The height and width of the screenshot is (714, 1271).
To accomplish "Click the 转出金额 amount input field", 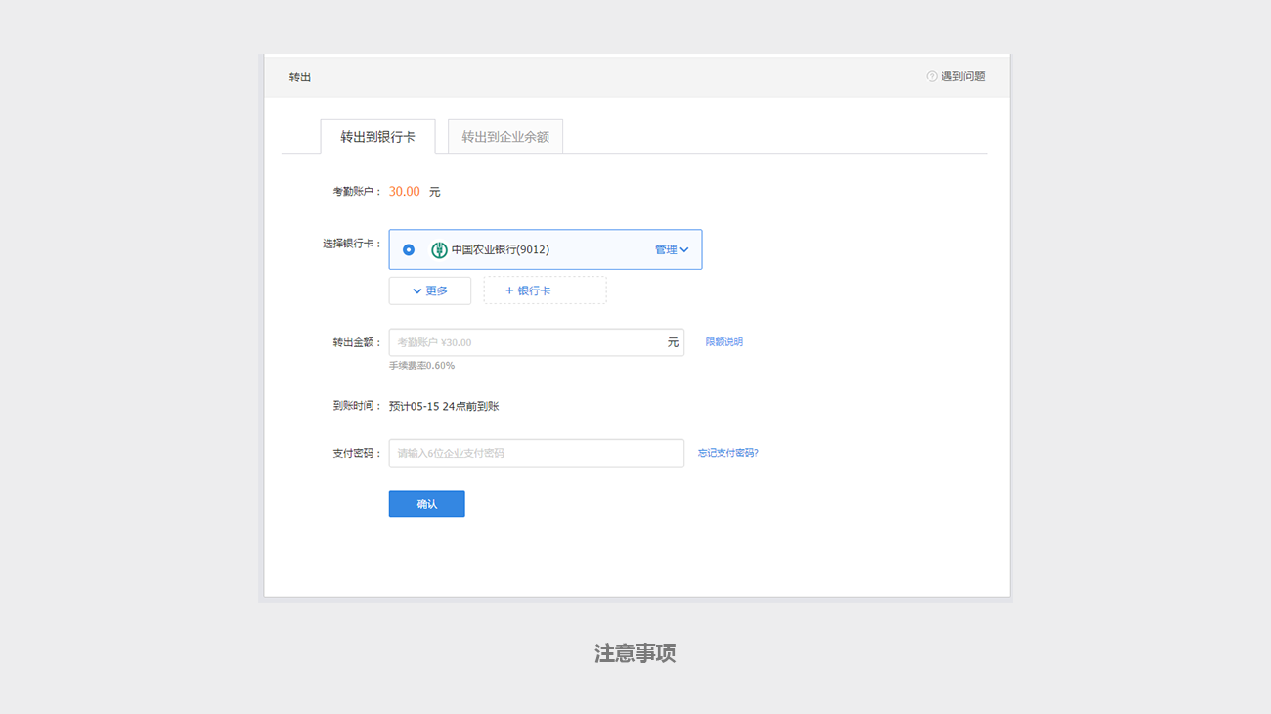I will tap(537, 342).
